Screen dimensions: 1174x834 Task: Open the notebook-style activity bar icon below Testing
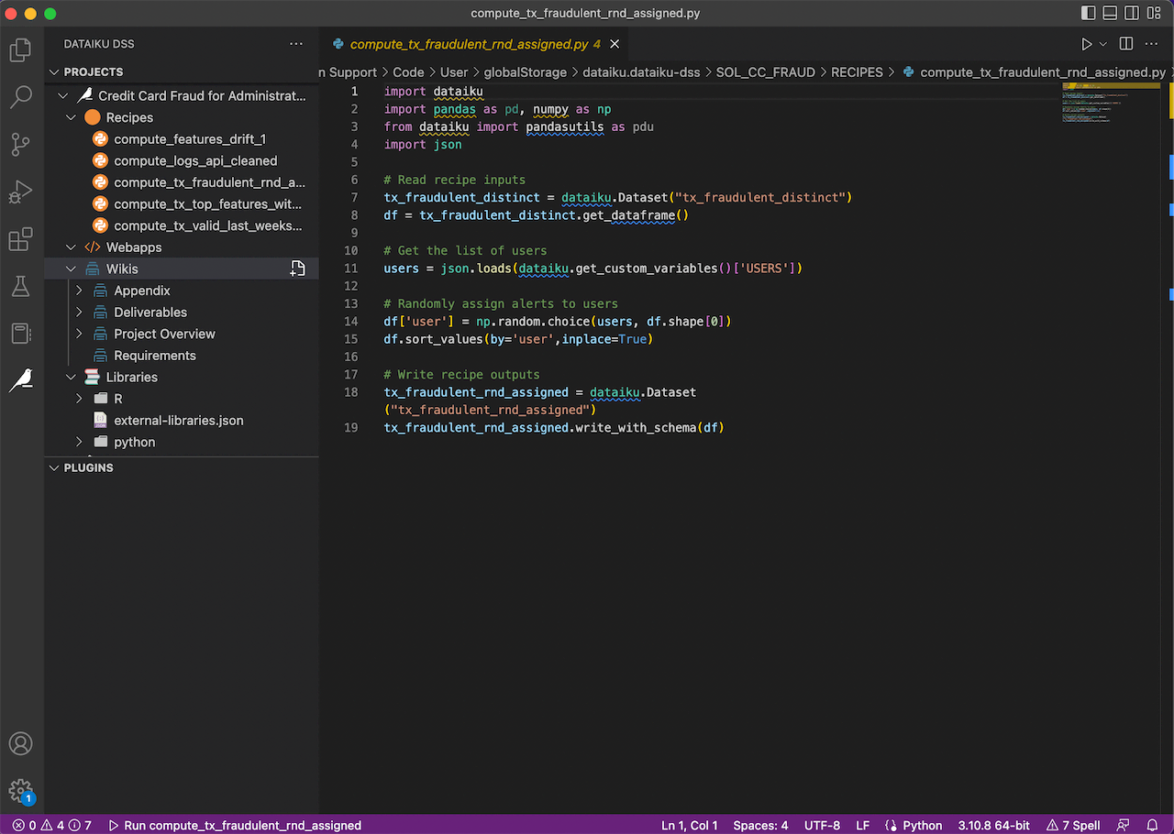(20, 334)
